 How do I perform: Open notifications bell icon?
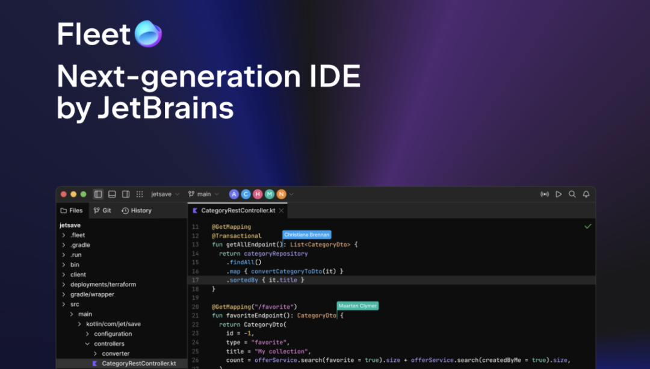(x=586, y=194)
